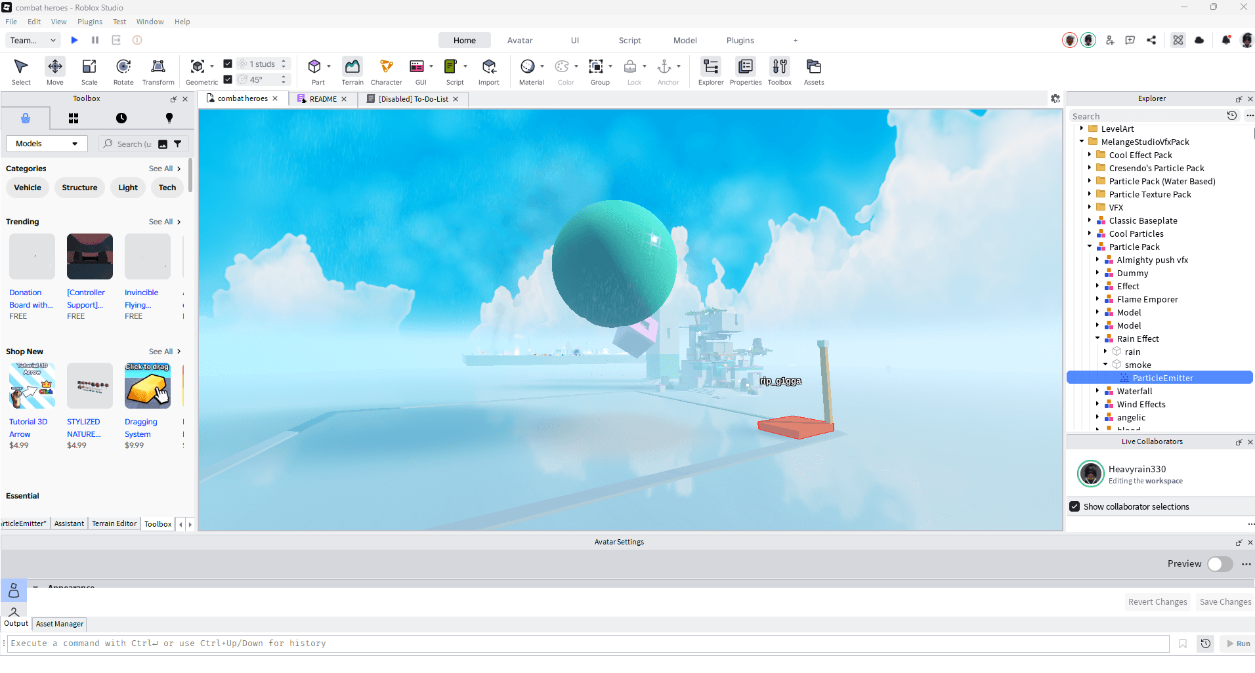Open the Team test mode dropdown
The height and width of the screenshot is (673, 1255).
tap(33, 40)
